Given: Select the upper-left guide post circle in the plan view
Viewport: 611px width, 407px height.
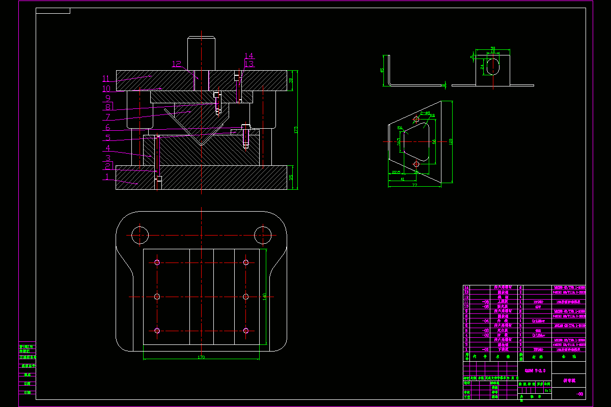Looking at the screenshot, I should coord(140,235).
